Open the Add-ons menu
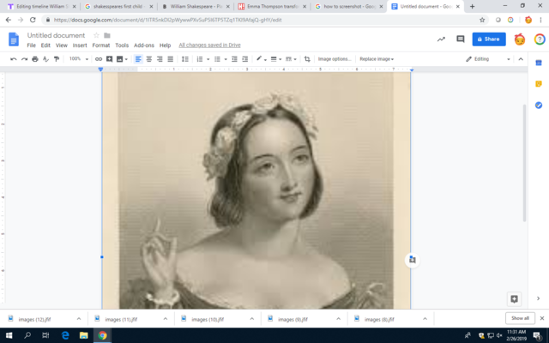 click(x=144, y=45)
